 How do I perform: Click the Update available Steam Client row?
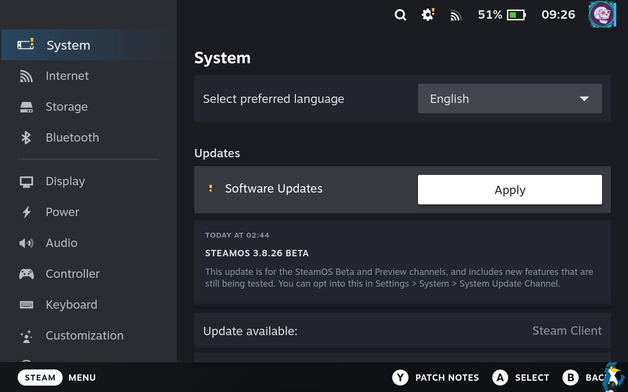point(402,331)
